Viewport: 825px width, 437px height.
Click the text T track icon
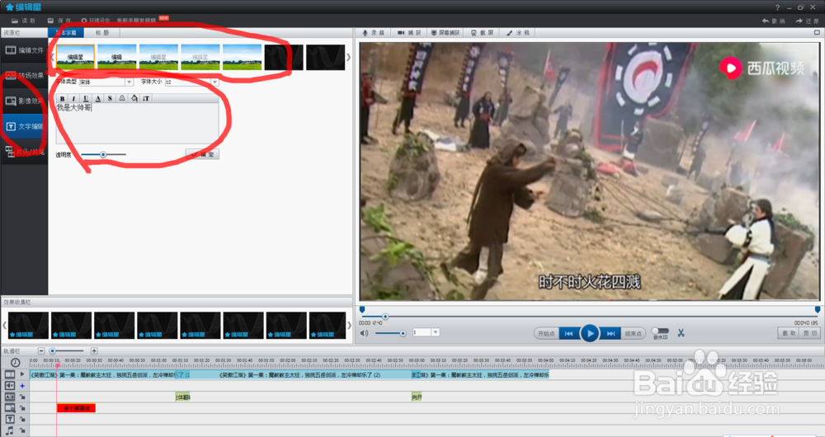click(9, 419)
